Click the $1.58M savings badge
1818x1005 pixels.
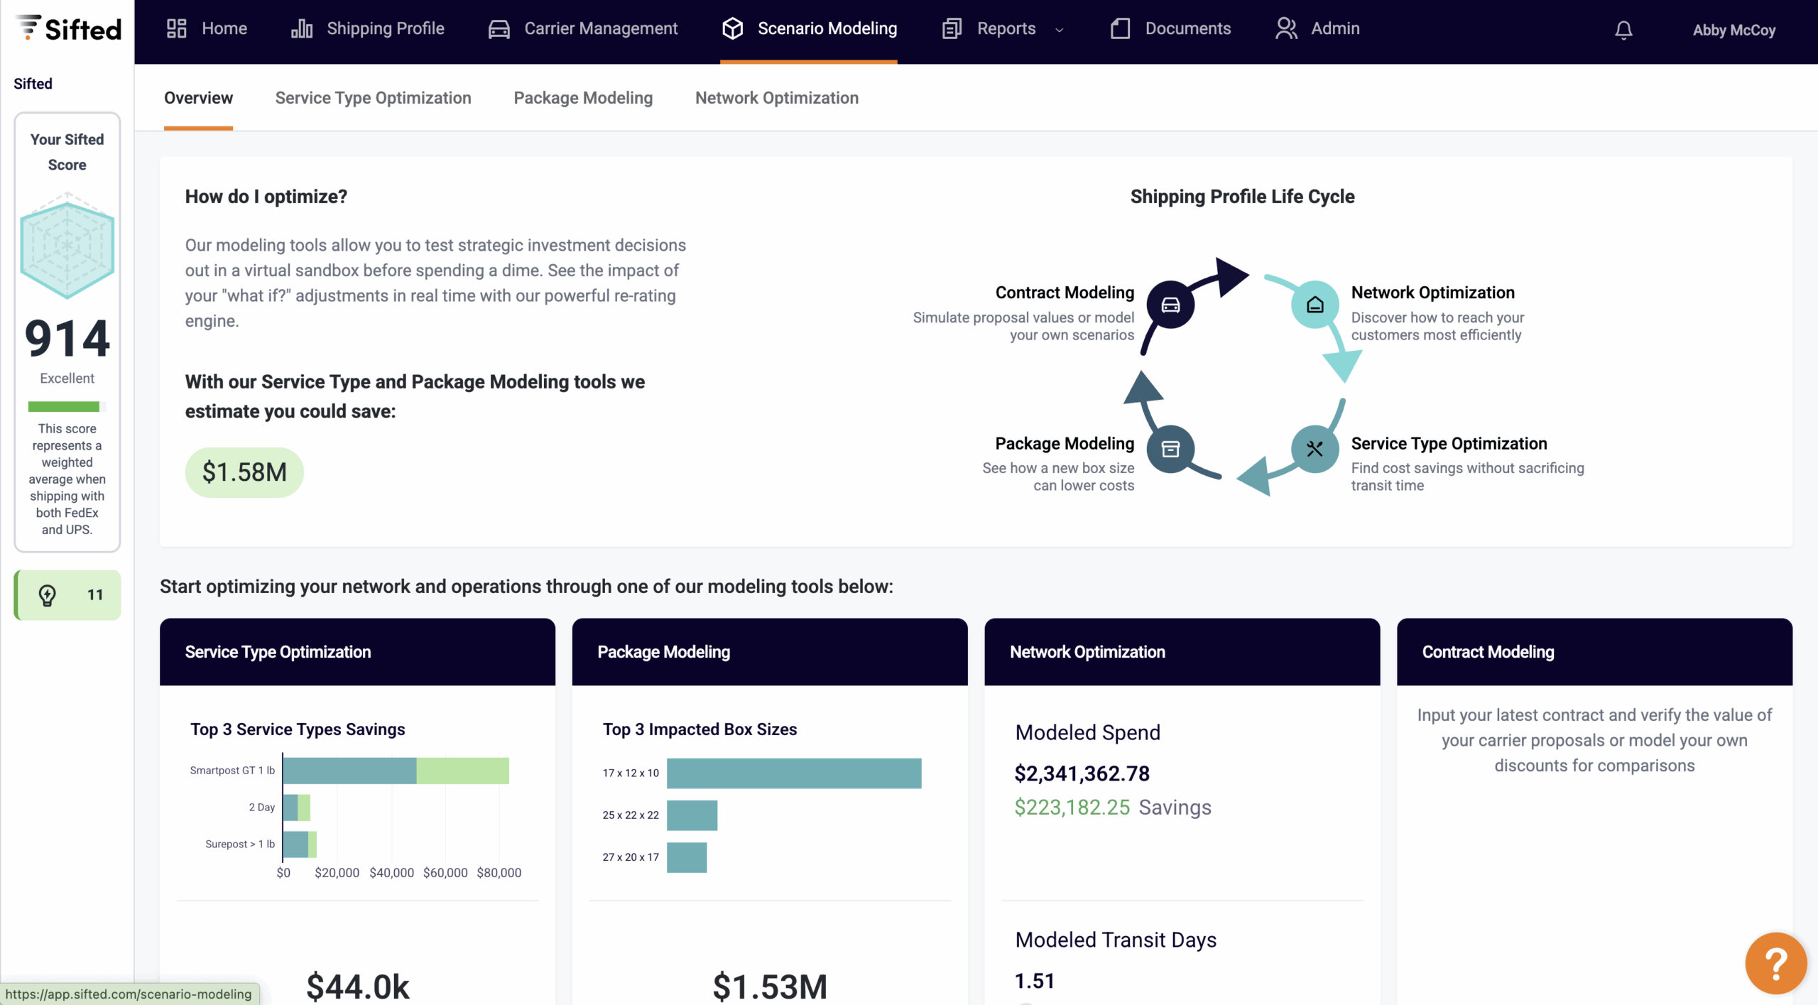coord(244,472)
